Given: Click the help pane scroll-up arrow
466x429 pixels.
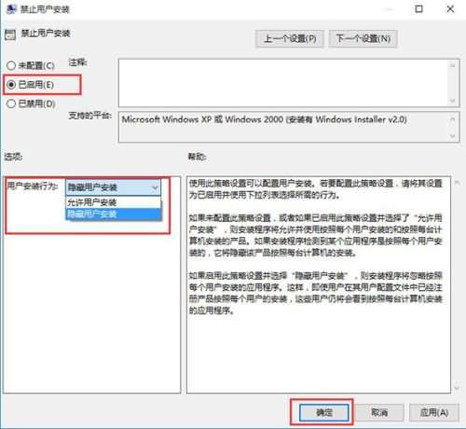Looking at the screenshot, I should coord(457,183).
